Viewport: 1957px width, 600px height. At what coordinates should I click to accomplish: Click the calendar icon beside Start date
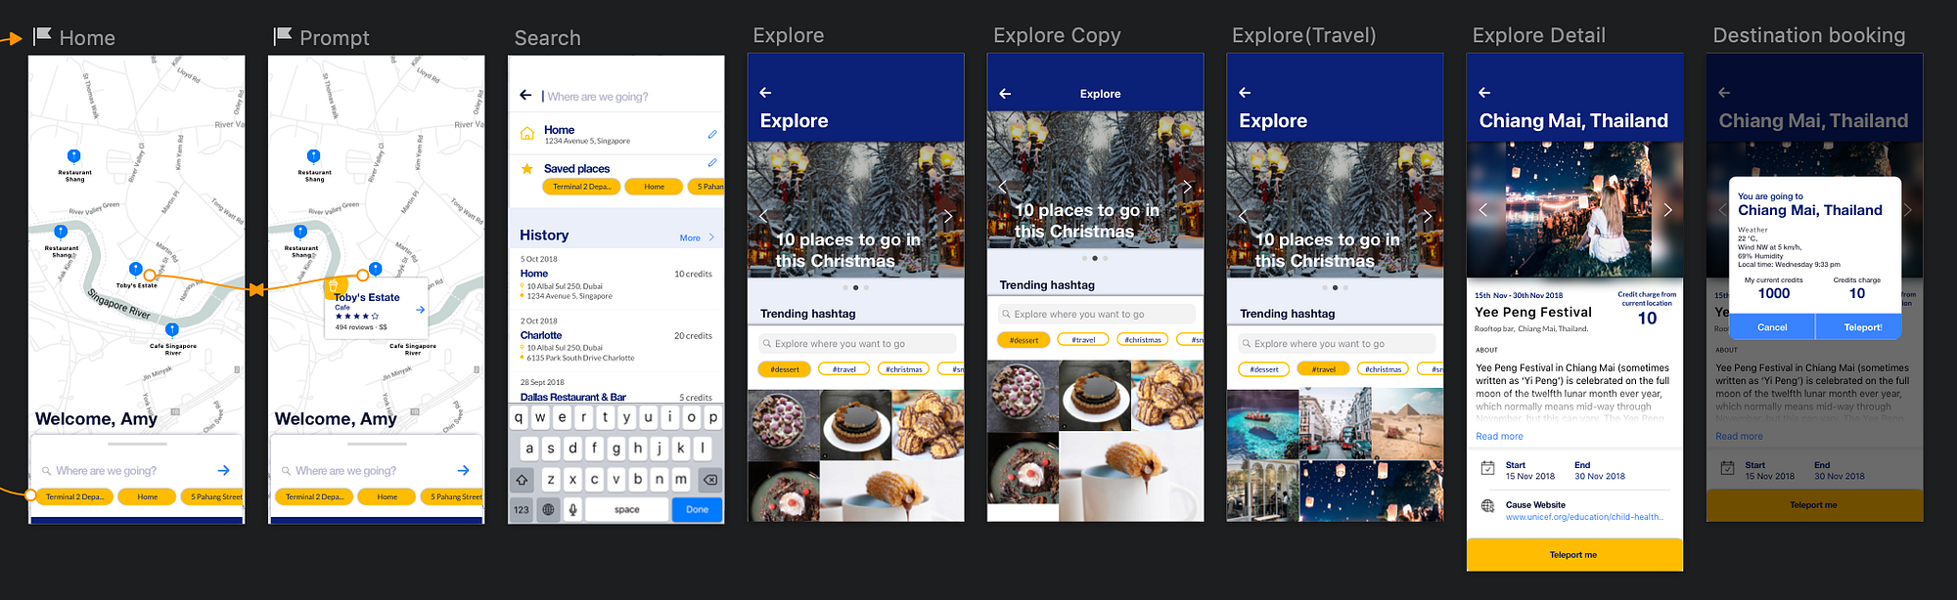[1487, 468]
